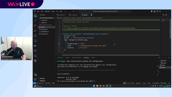Open the Manage gear menu
This screenshot has width=172, height=97.
(x=35, y=79)
